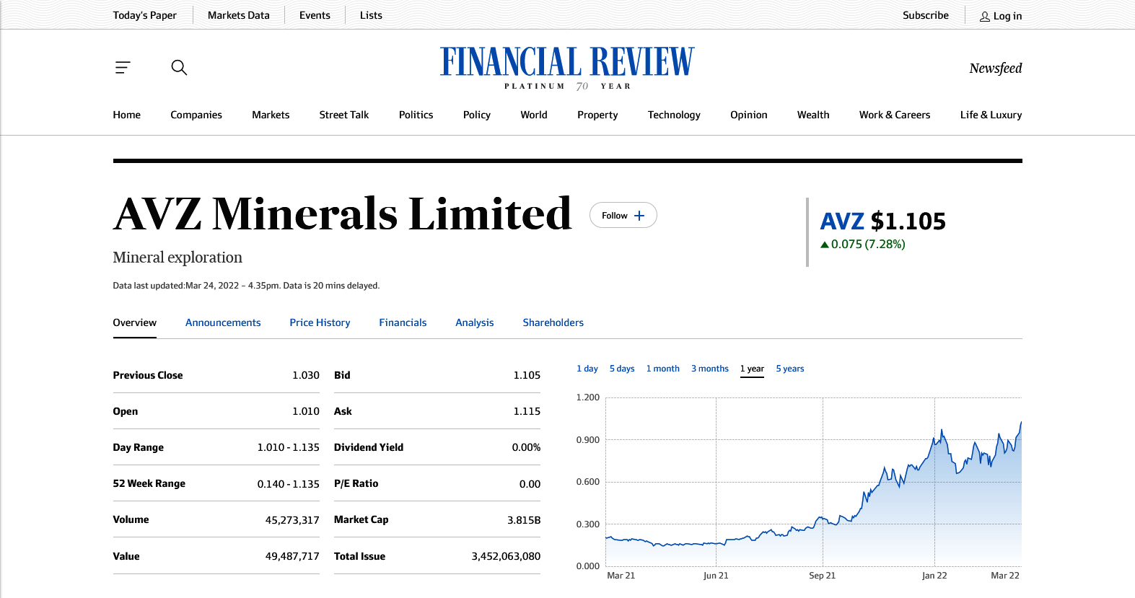Show the 3 months chart range
Viewport: 1135px width, 598px height.
pos(710,369)
